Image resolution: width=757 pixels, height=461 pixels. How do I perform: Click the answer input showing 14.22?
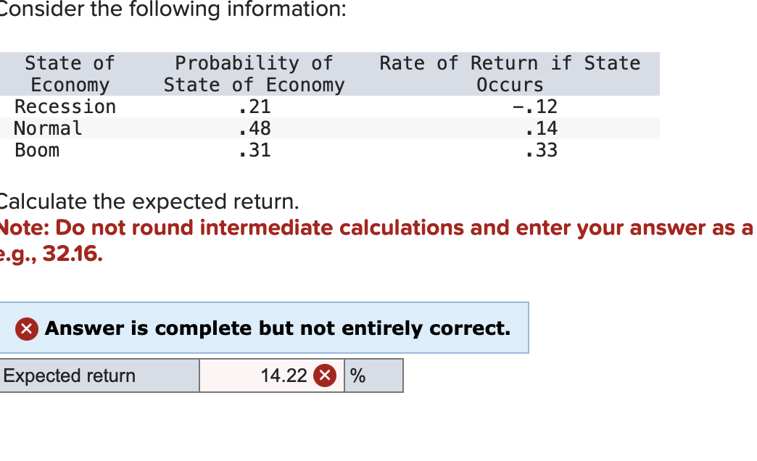click(283, 375)
